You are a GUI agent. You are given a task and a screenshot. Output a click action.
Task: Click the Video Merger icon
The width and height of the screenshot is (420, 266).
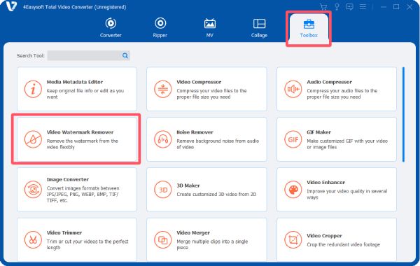point(163,239)
